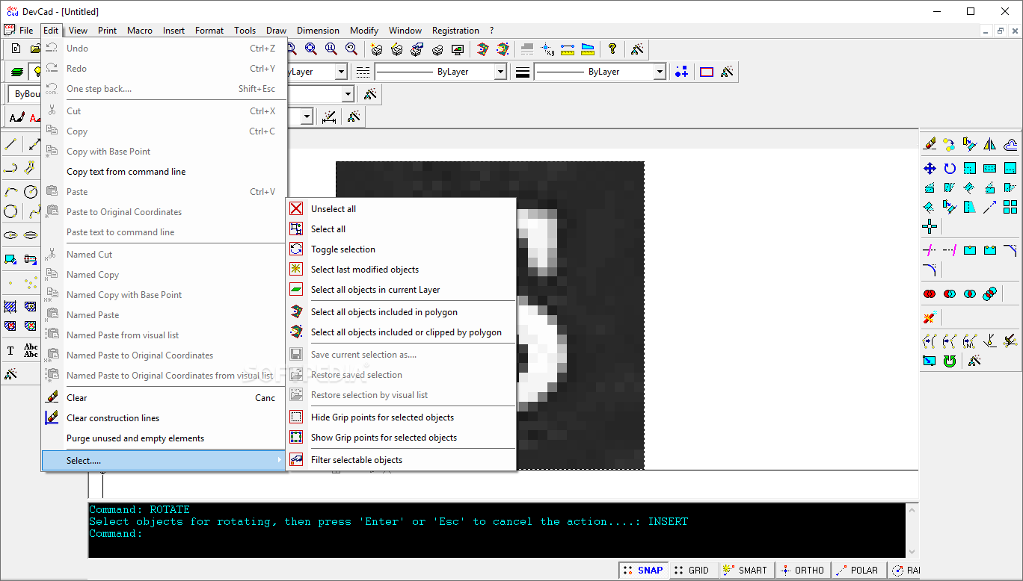The width and height of the screenshot is (1023, 581).
Task: Toggle POLAR mode in status bar
Action: 858,570
